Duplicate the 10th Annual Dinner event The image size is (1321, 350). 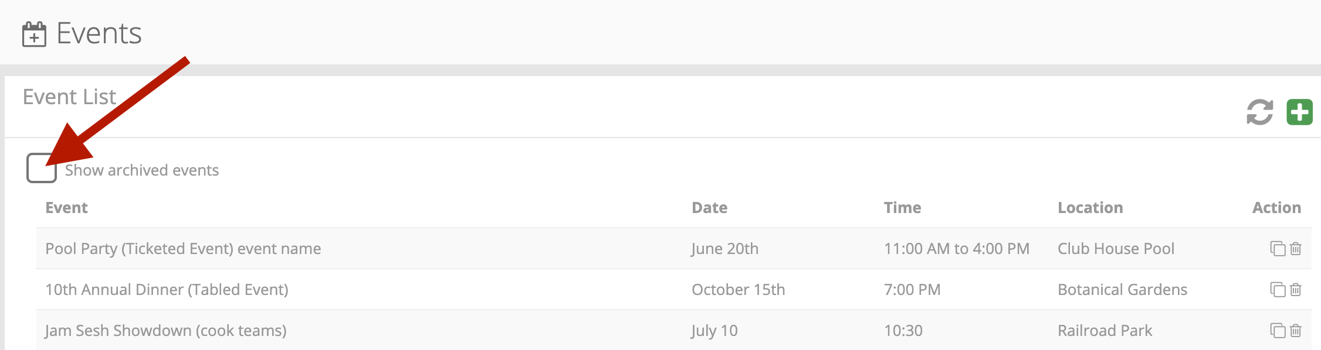point(1278,290)
